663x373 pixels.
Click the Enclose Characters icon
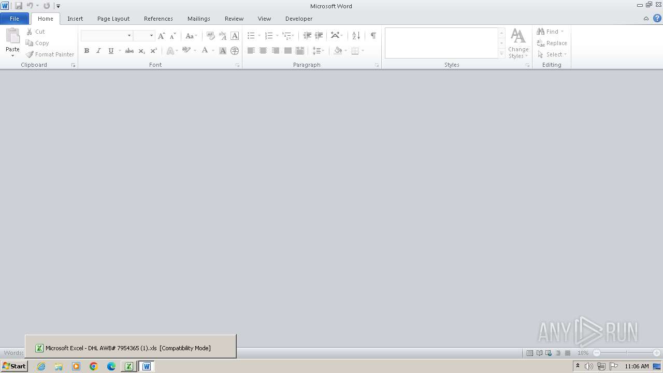(235, 51)
